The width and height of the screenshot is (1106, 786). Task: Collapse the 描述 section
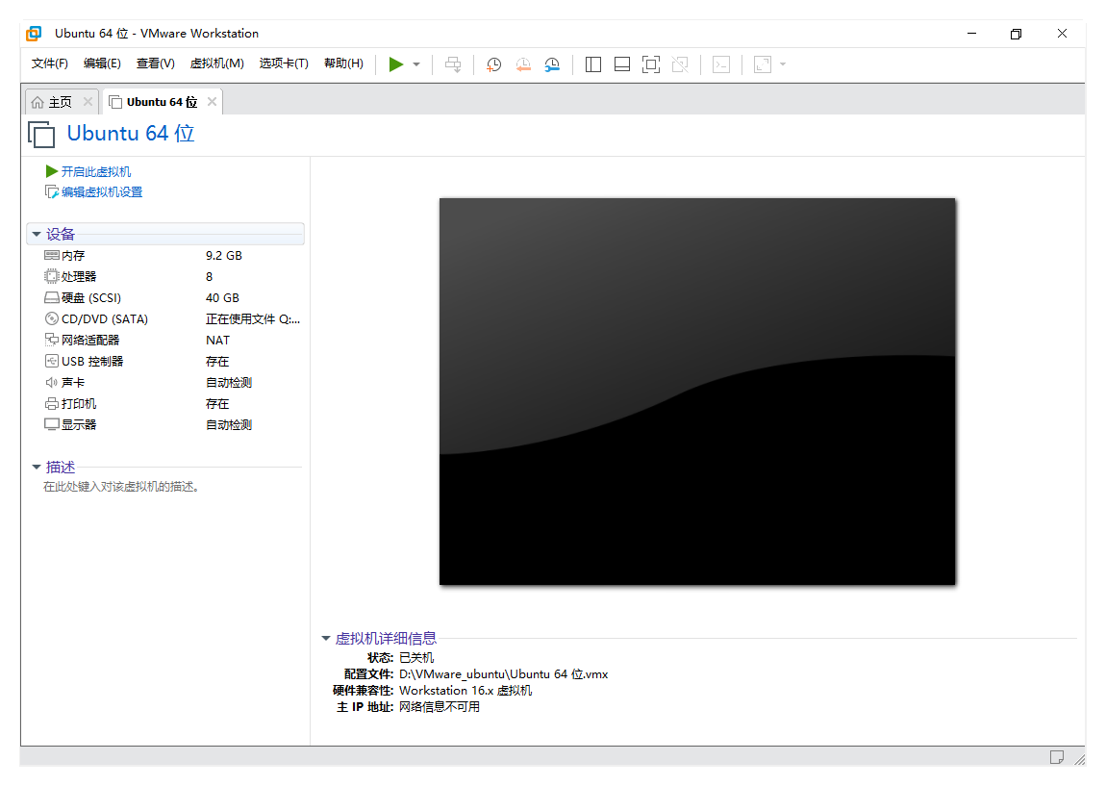[x=36, y=468]
